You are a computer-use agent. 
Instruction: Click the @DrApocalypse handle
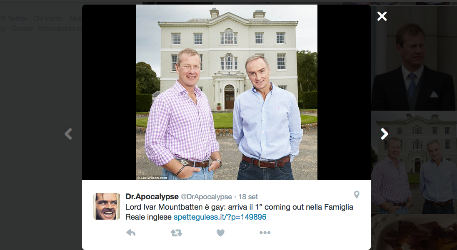click(x=206, y=197)
